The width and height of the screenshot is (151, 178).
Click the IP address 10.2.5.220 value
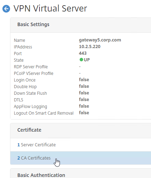pyautogui.click(x=90, y=47)
